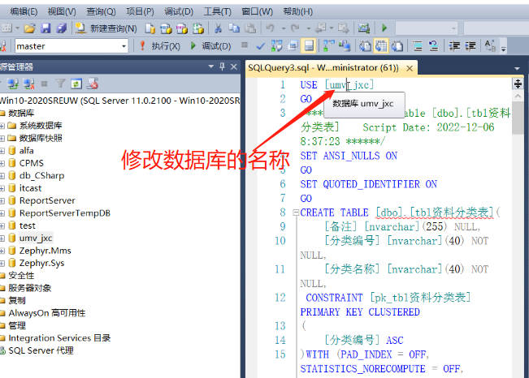The width and height of the screenshot is (529, 378).
Task: Click the Activity Monitor icon
Action: pyautogui.click(x=364, y=28)
